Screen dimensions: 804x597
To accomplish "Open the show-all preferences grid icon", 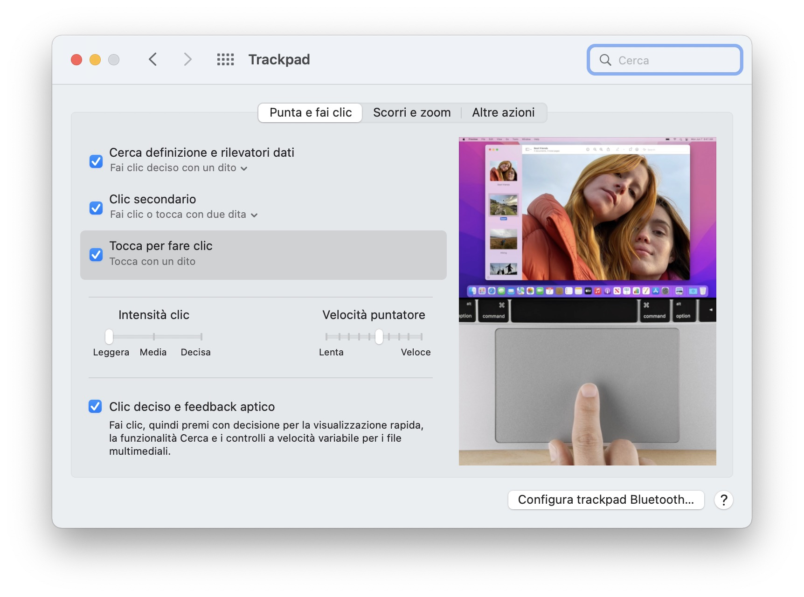I will [225, 60].
